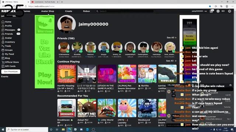
Task: Switch to the YouTube Studio browser tab
Action: pyautogui.click(x=45, y=2)
